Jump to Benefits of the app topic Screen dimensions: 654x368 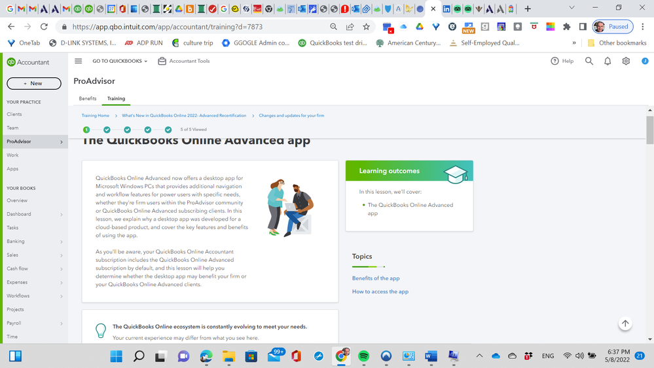[376, 278]
